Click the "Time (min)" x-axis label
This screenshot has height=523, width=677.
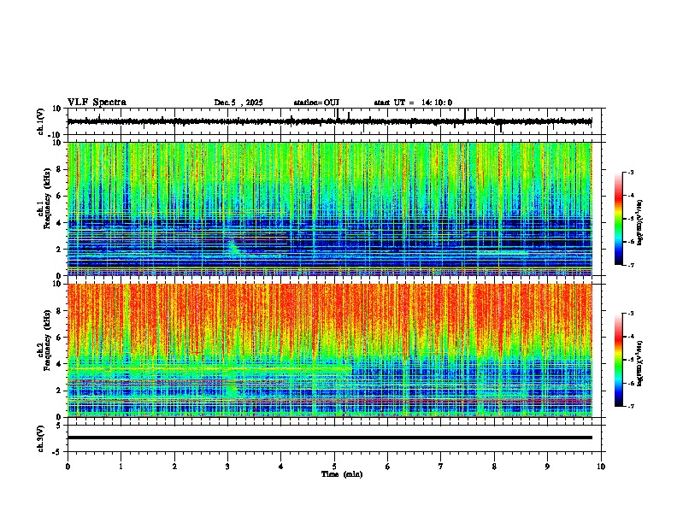342,474
